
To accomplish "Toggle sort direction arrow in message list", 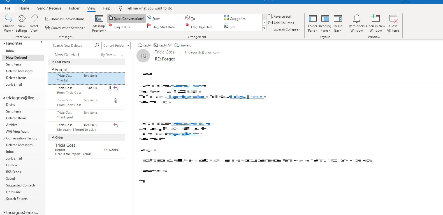I will tap(122, 55).
